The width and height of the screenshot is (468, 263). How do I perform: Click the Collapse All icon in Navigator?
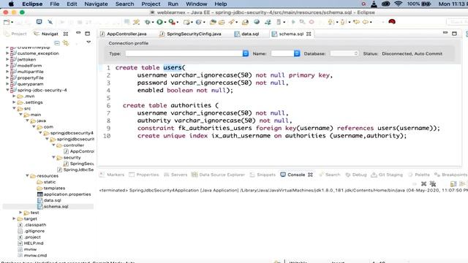[x=57, y=43]
